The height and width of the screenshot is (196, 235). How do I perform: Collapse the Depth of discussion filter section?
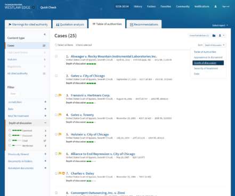(45, 123)
